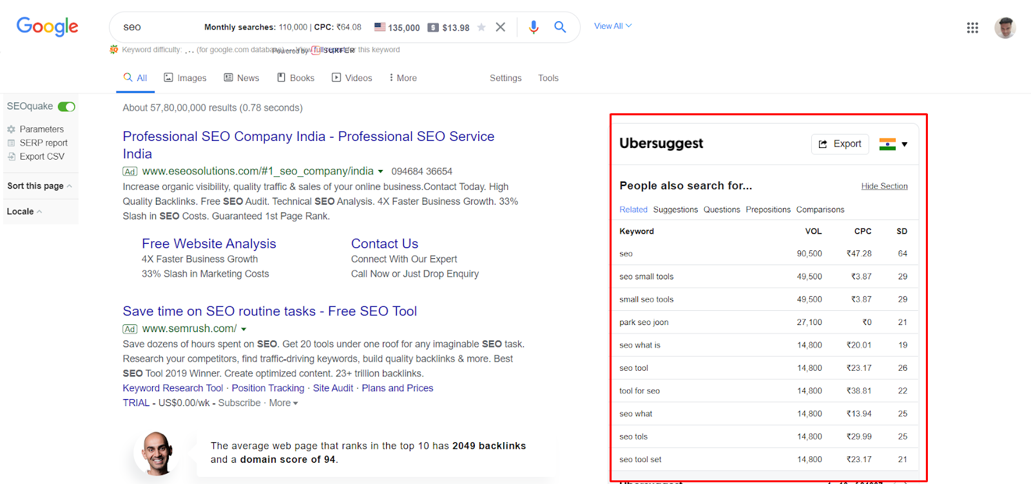Click the US flag search volume icon

click(x=380, y=27)
